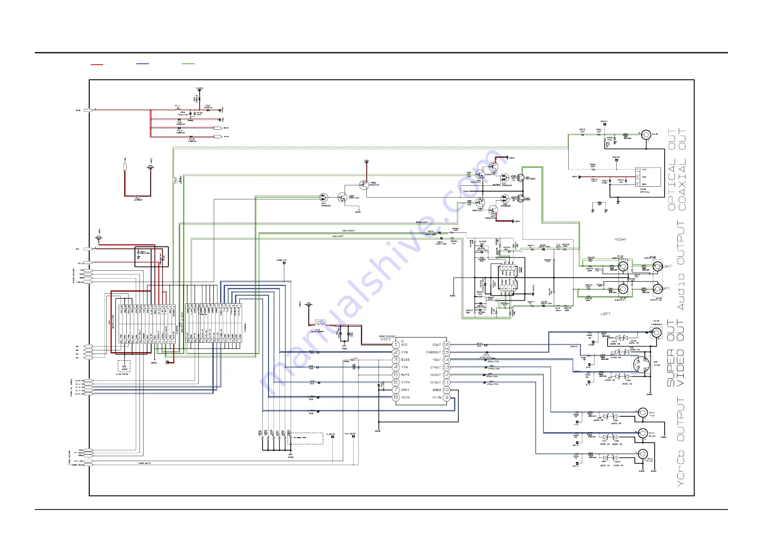Click the dashed box beside V_MUTE test point
The image size is (762, 538).
click(306, 438)
